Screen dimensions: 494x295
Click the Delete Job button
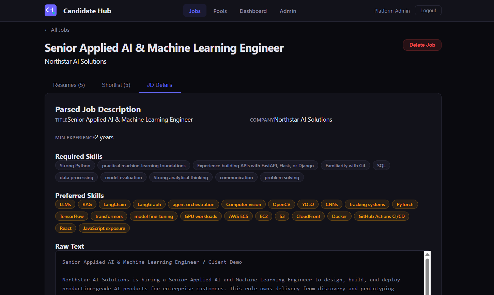[422, 45]
